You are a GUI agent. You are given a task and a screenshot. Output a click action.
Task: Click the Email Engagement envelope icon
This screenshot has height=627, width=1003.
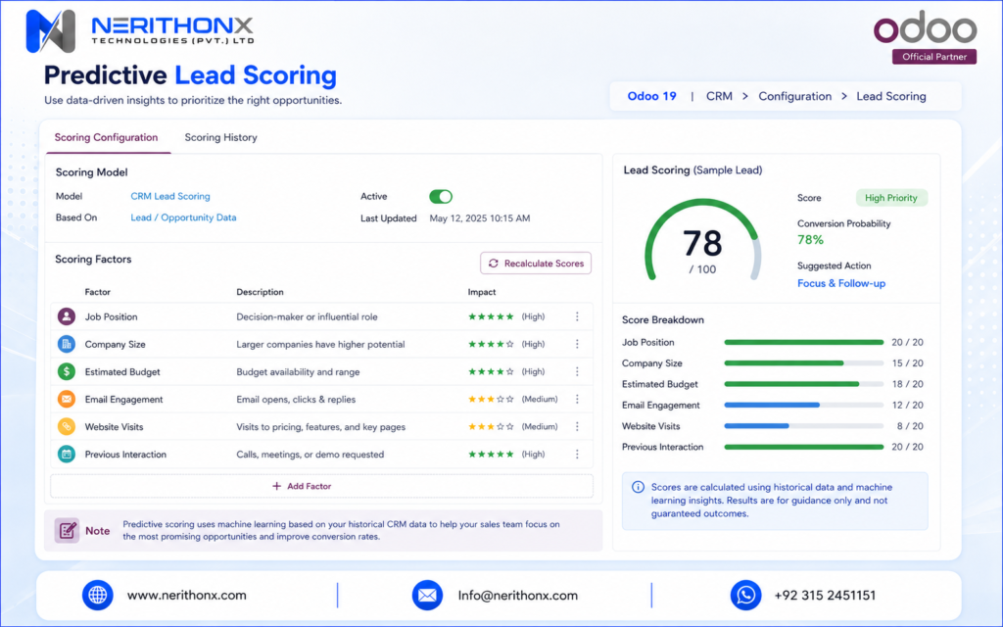[67, 400]
